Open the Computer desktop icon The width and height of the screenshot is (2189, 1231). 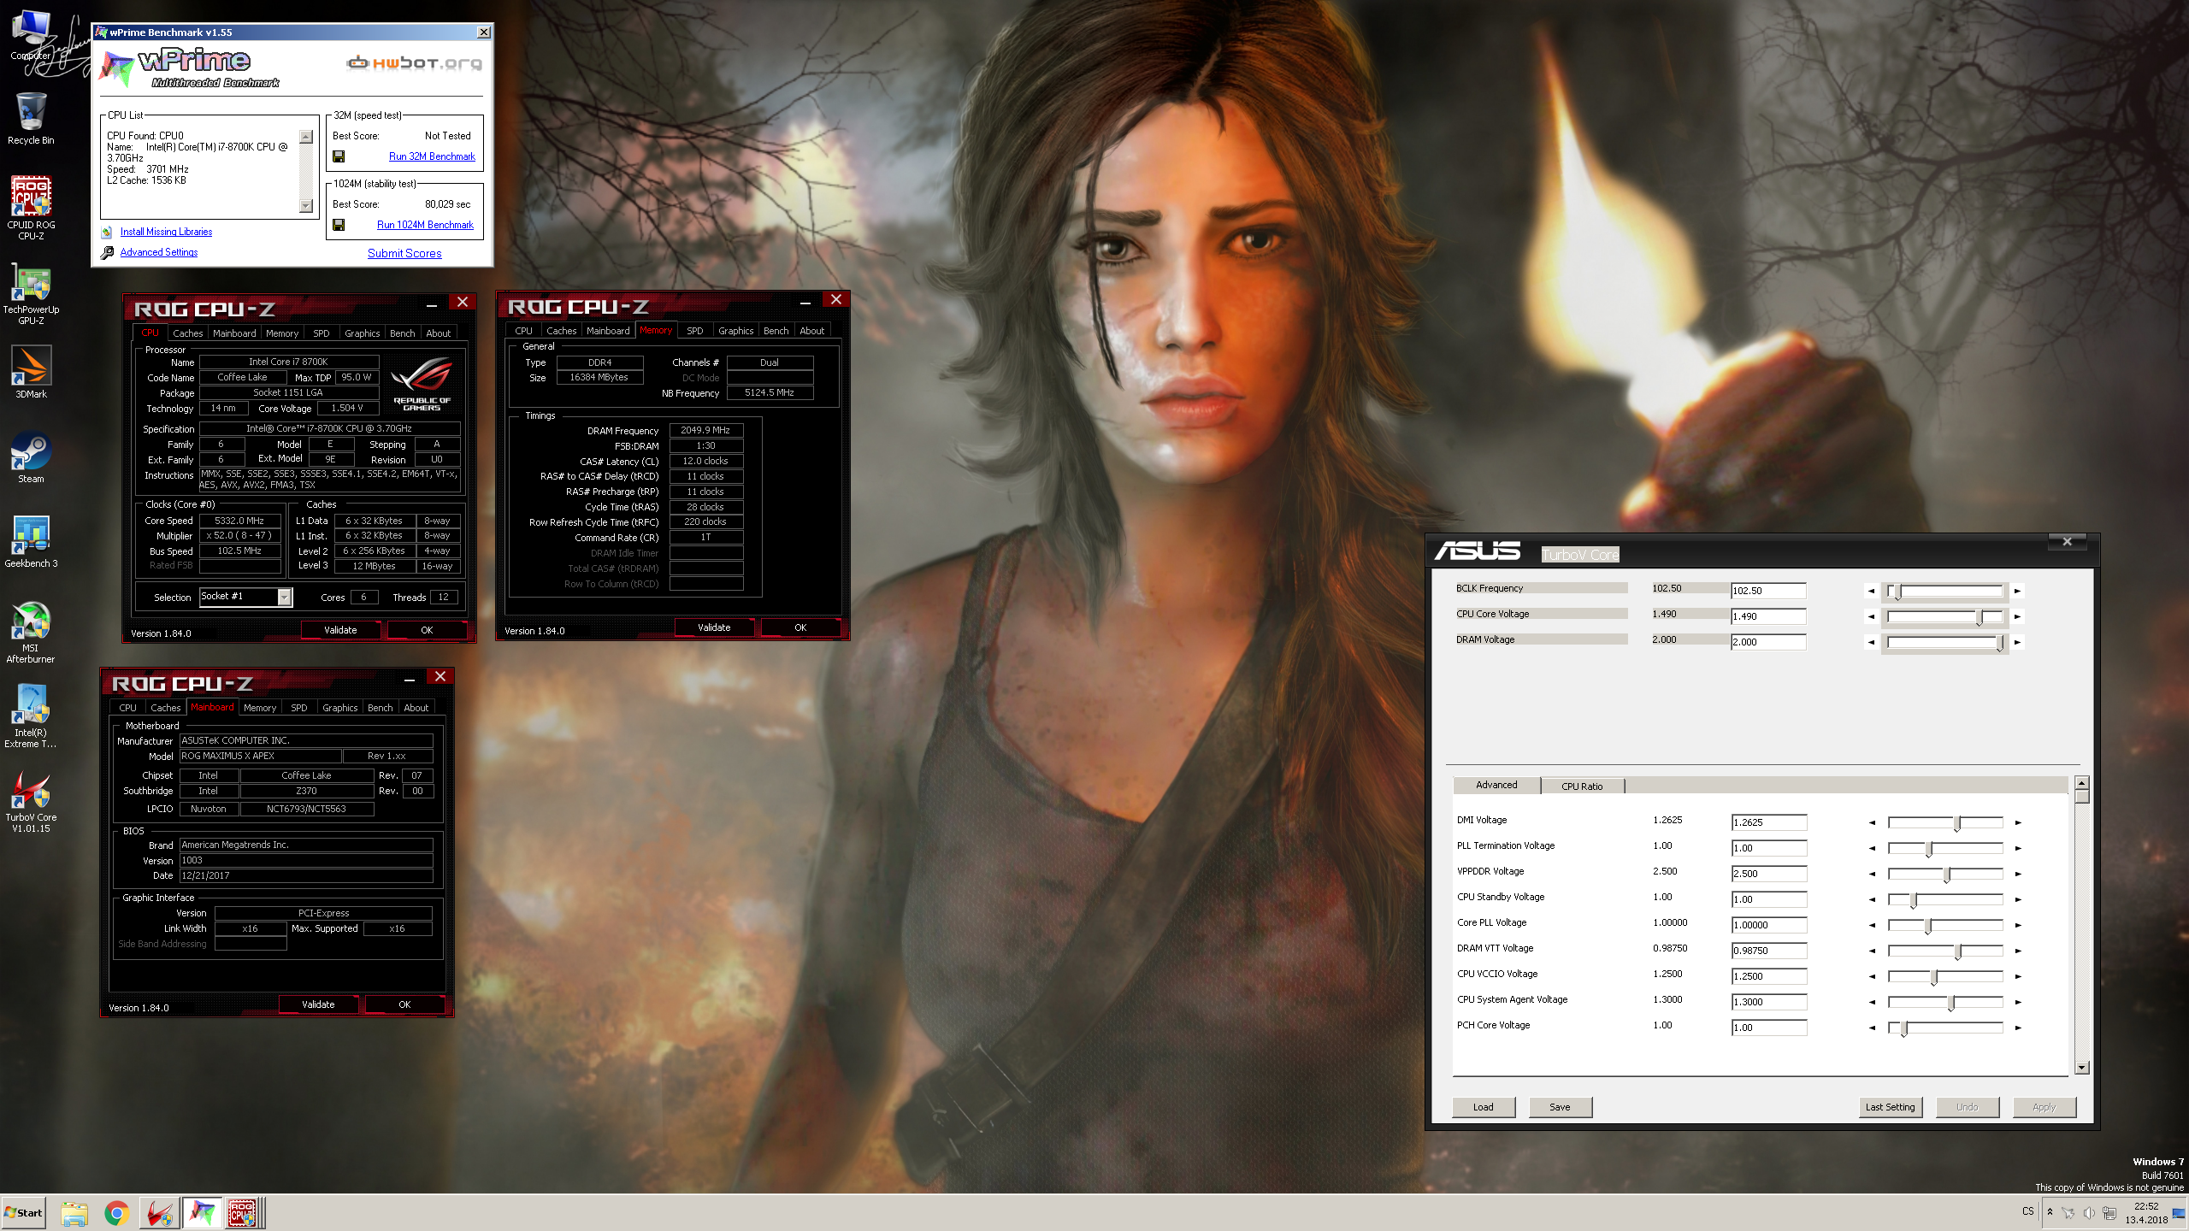pyautogui.click(x=31, y=36)
